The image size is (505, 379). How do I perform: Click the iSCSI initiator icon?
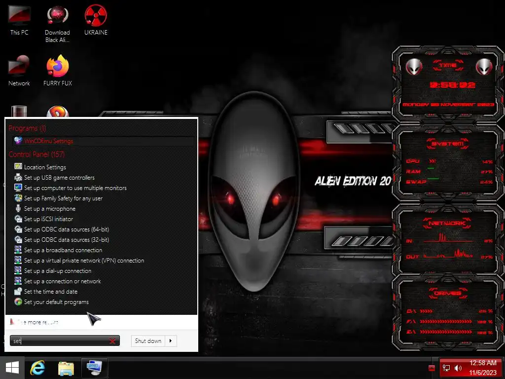click(18, 219)
